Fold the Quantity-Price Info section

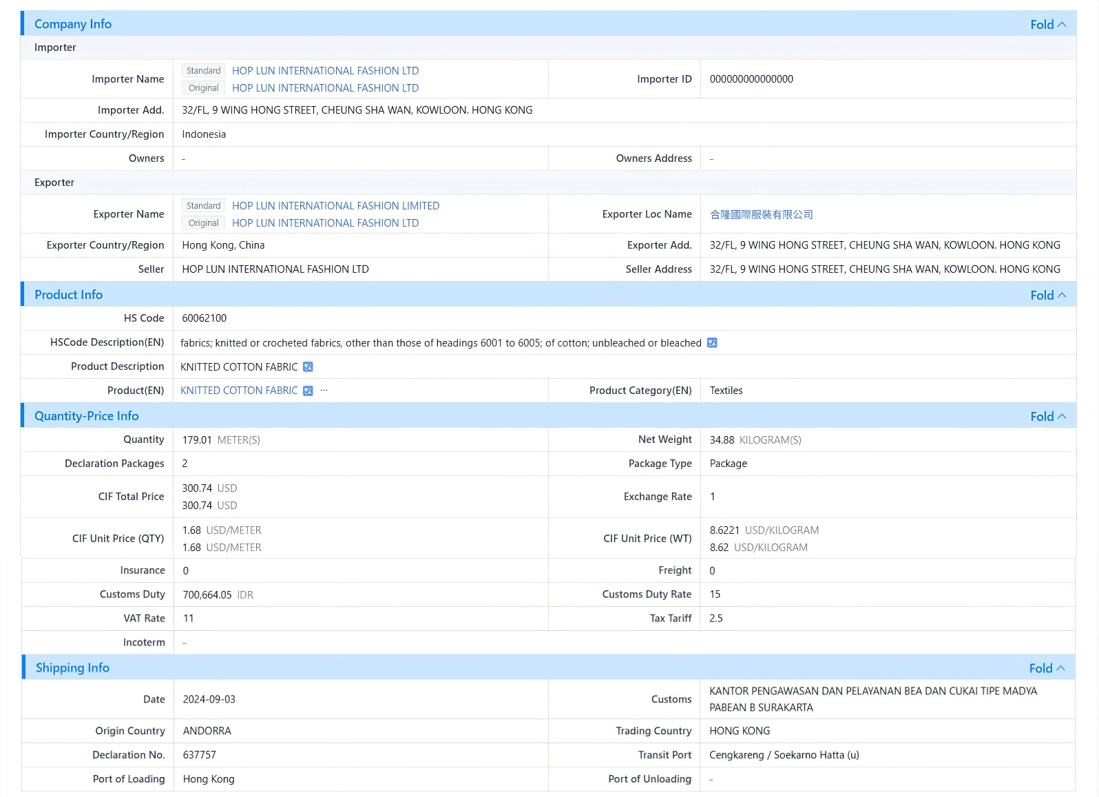[x=1048, y=417]
